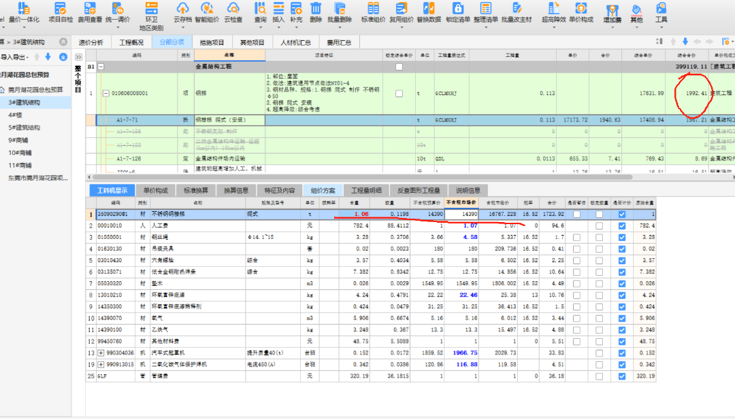Click 锁定清单 lock list icon
This screenshot has width=735, height=419.
pyautogui.click(x=457, y=8)
